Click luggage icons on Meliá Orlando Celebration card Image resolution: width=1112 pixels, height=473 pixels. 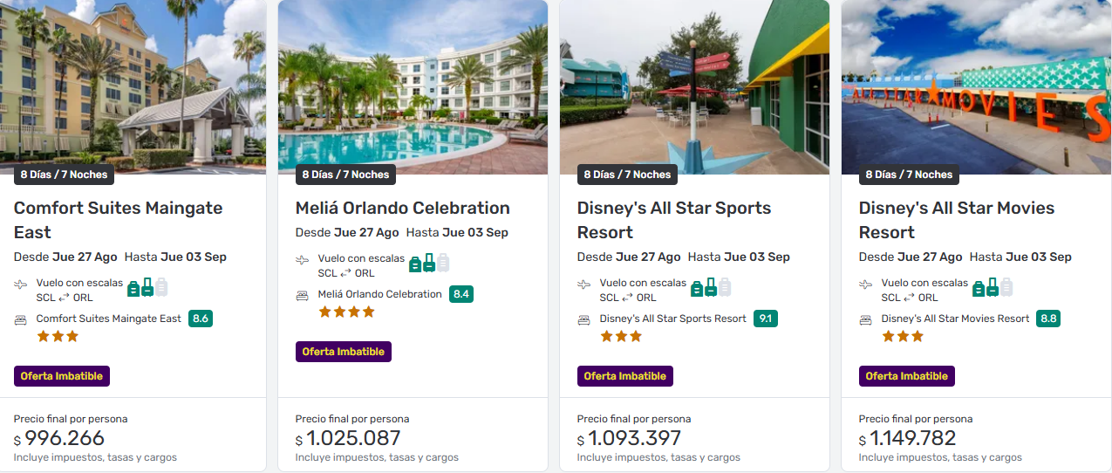point(429,263)
